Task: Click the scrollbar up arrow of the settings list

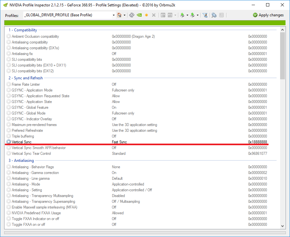Action: coord(282,30)
